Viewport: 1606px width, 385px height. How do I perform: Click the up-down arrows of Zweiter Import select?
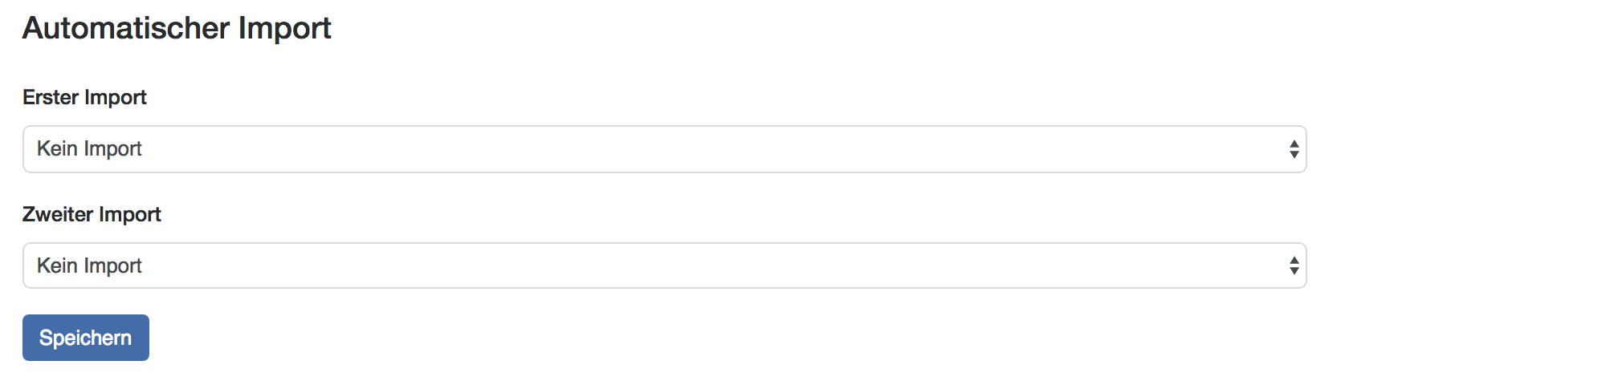[x=1294, y=265]
